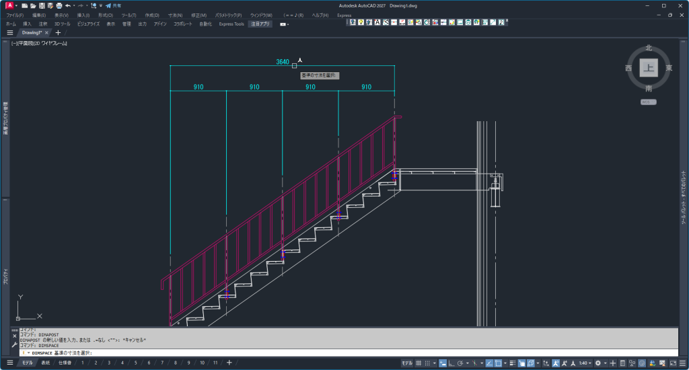Click the Share (共有) paper plane icon

pos(108,5)
